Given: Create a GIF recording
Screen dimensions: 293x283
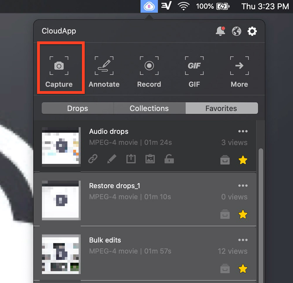Looking at the screenshot, I should coord(194,72).
